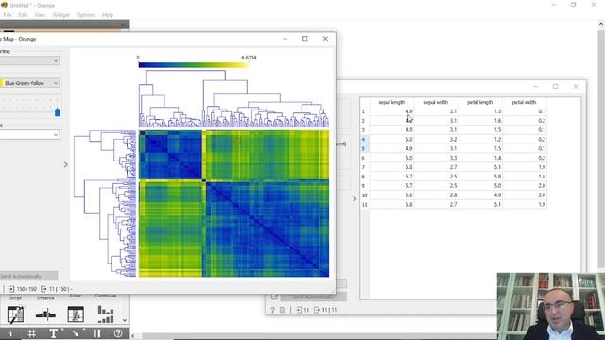The image size is (605, 340).
Task: Click the Orange app icon in title bar
Action: [x=4, y=5]
